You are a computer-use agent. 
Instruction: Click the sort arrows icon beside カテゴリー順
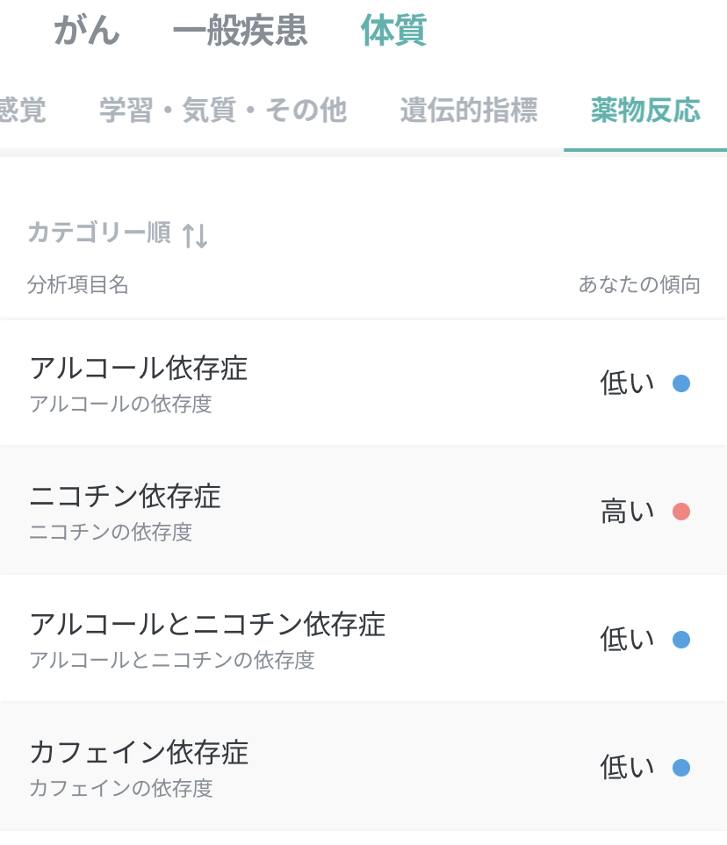click(x=195, y=235)
